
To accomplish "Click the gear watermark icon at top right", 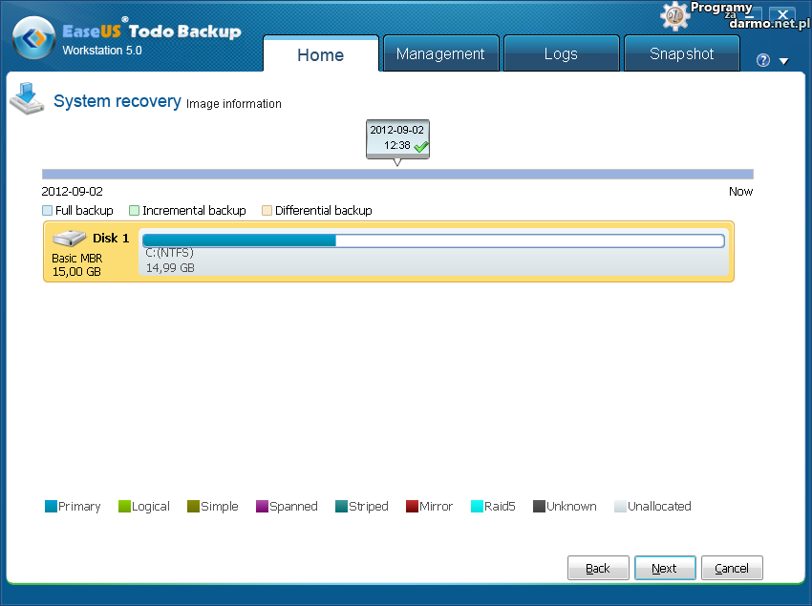I will click(x=675, y=16).
